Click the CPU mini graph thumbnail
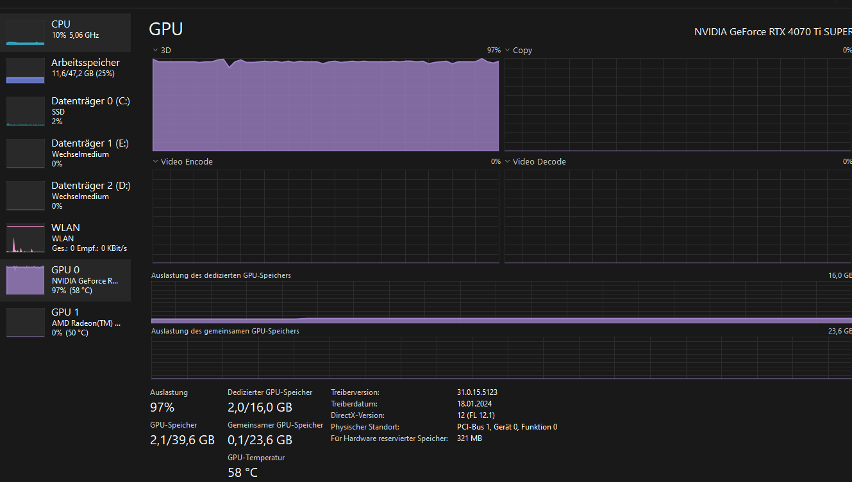The height and width of the screenshot is (482, 852). 26,31
